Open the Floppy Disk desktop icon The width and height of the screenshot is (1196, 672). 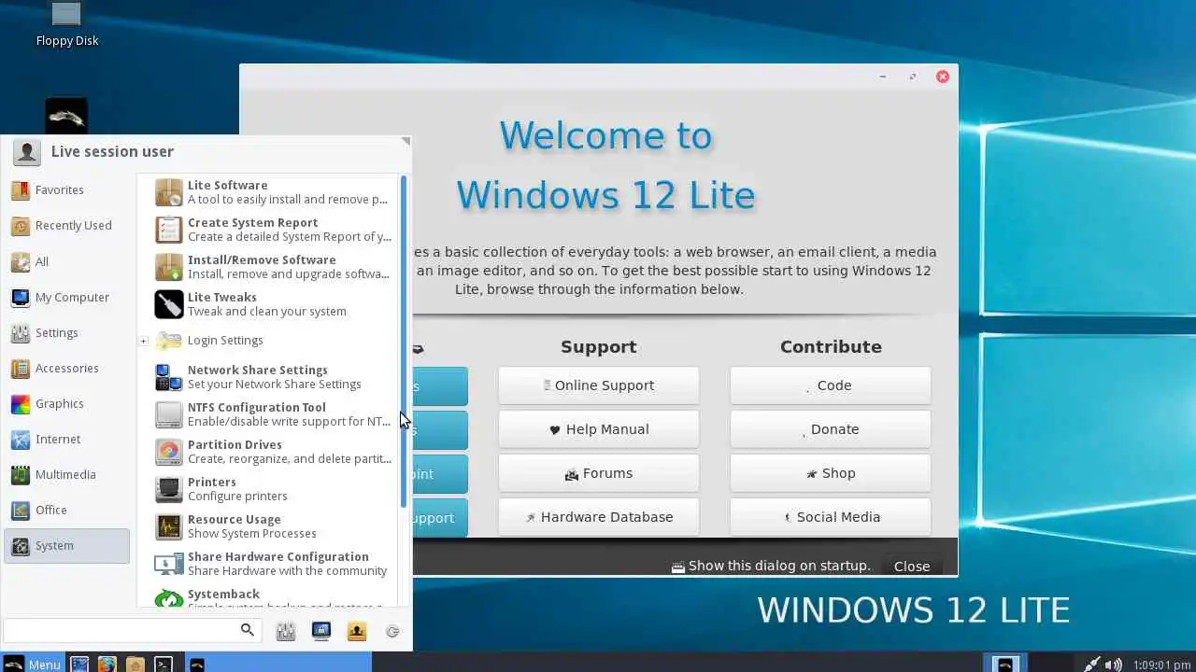pyautogui.click(x=66, y=24)
